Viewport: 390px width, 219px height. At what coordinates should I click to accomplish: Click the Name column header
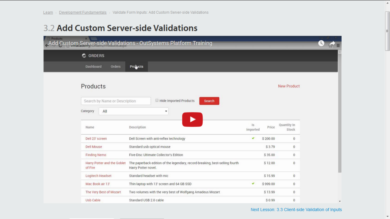click(x=90, y=127)
